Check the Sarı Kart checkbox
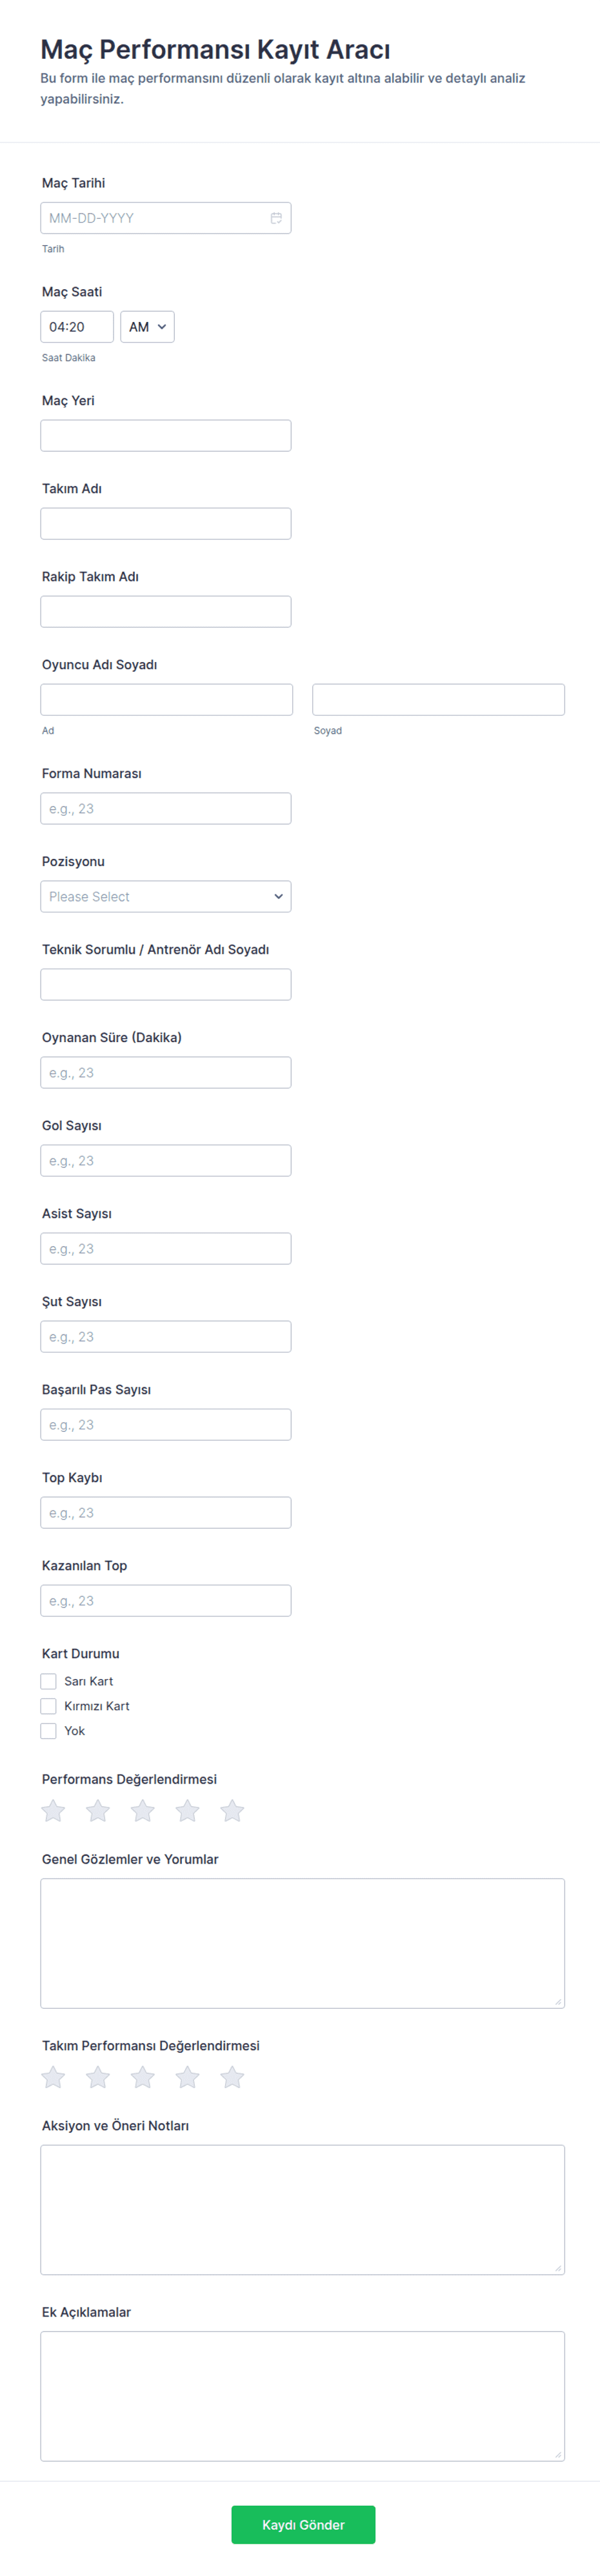This screenshot has width=600, height=2576. point(48,1681)
